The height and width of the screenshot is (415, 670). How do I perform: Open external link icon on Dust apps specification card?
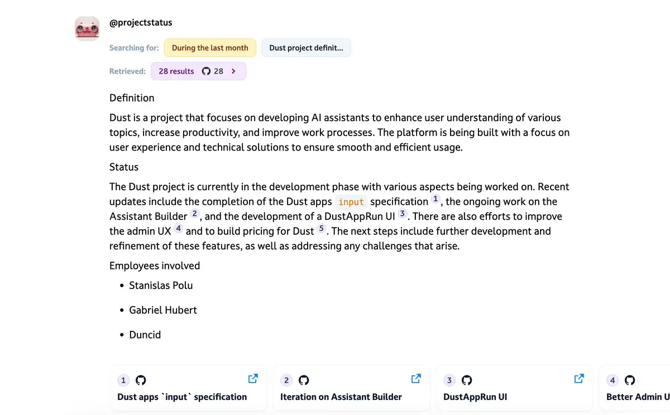click(252, 378)
